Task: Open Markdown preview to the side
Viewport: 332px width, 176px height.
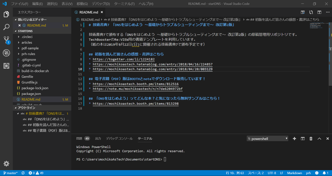Action: click(x=303, y=12)
